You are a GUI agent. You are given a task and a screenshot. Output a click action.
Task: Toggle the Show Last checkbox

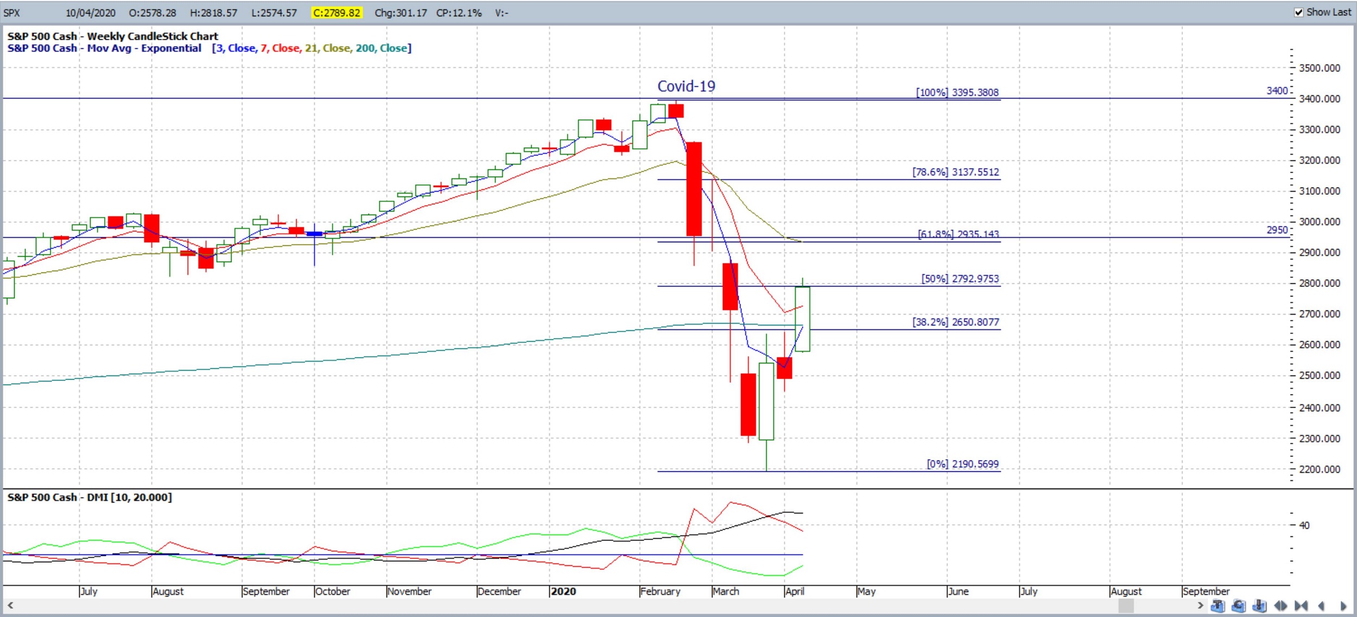pyautogui.click(x=1298, y=12)
